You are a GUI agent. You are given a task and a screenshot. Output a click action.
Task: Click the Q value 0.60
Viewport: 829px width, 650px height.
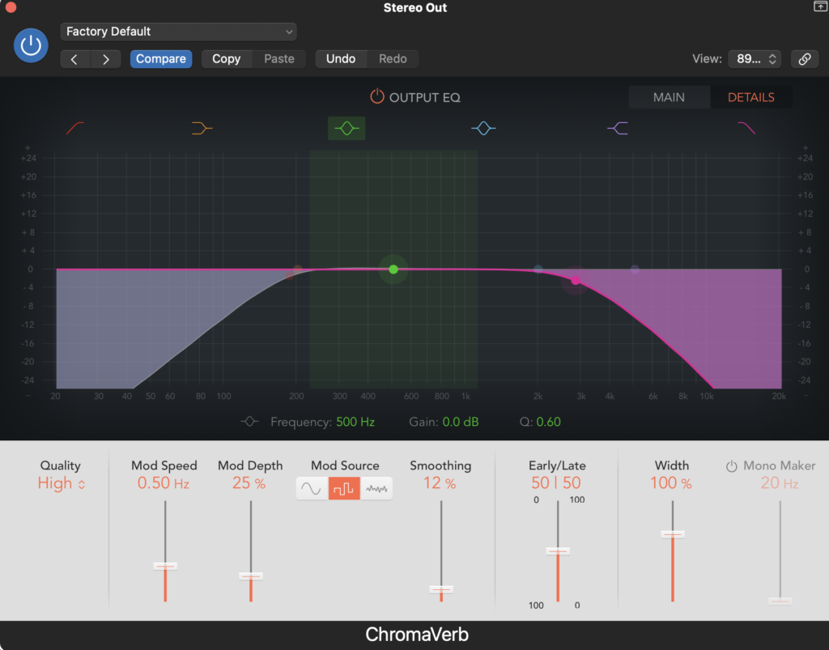click(548, 422)
